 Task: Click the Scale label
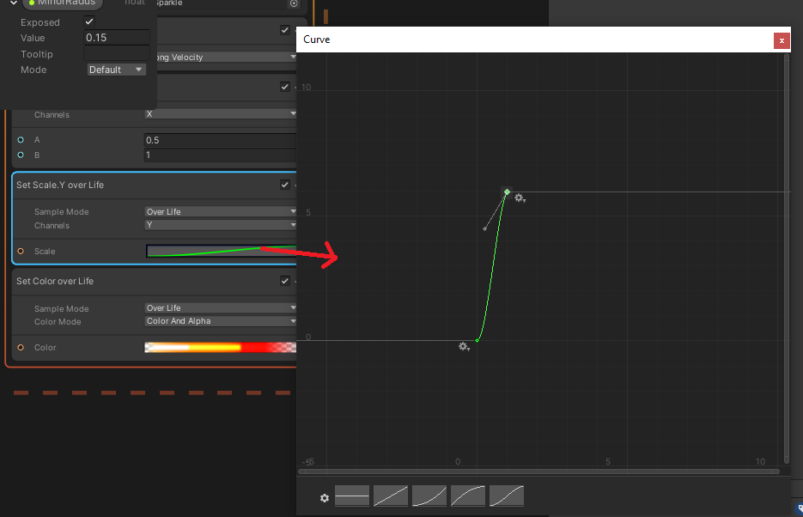click(x=45, y=252)
